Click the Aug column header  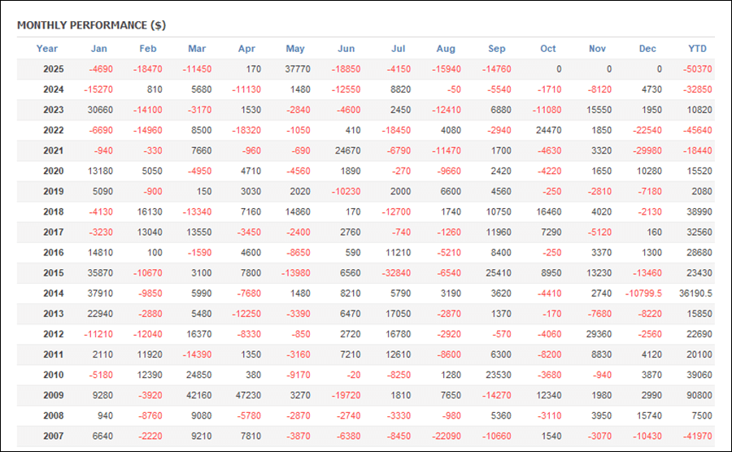pos(446,49)
